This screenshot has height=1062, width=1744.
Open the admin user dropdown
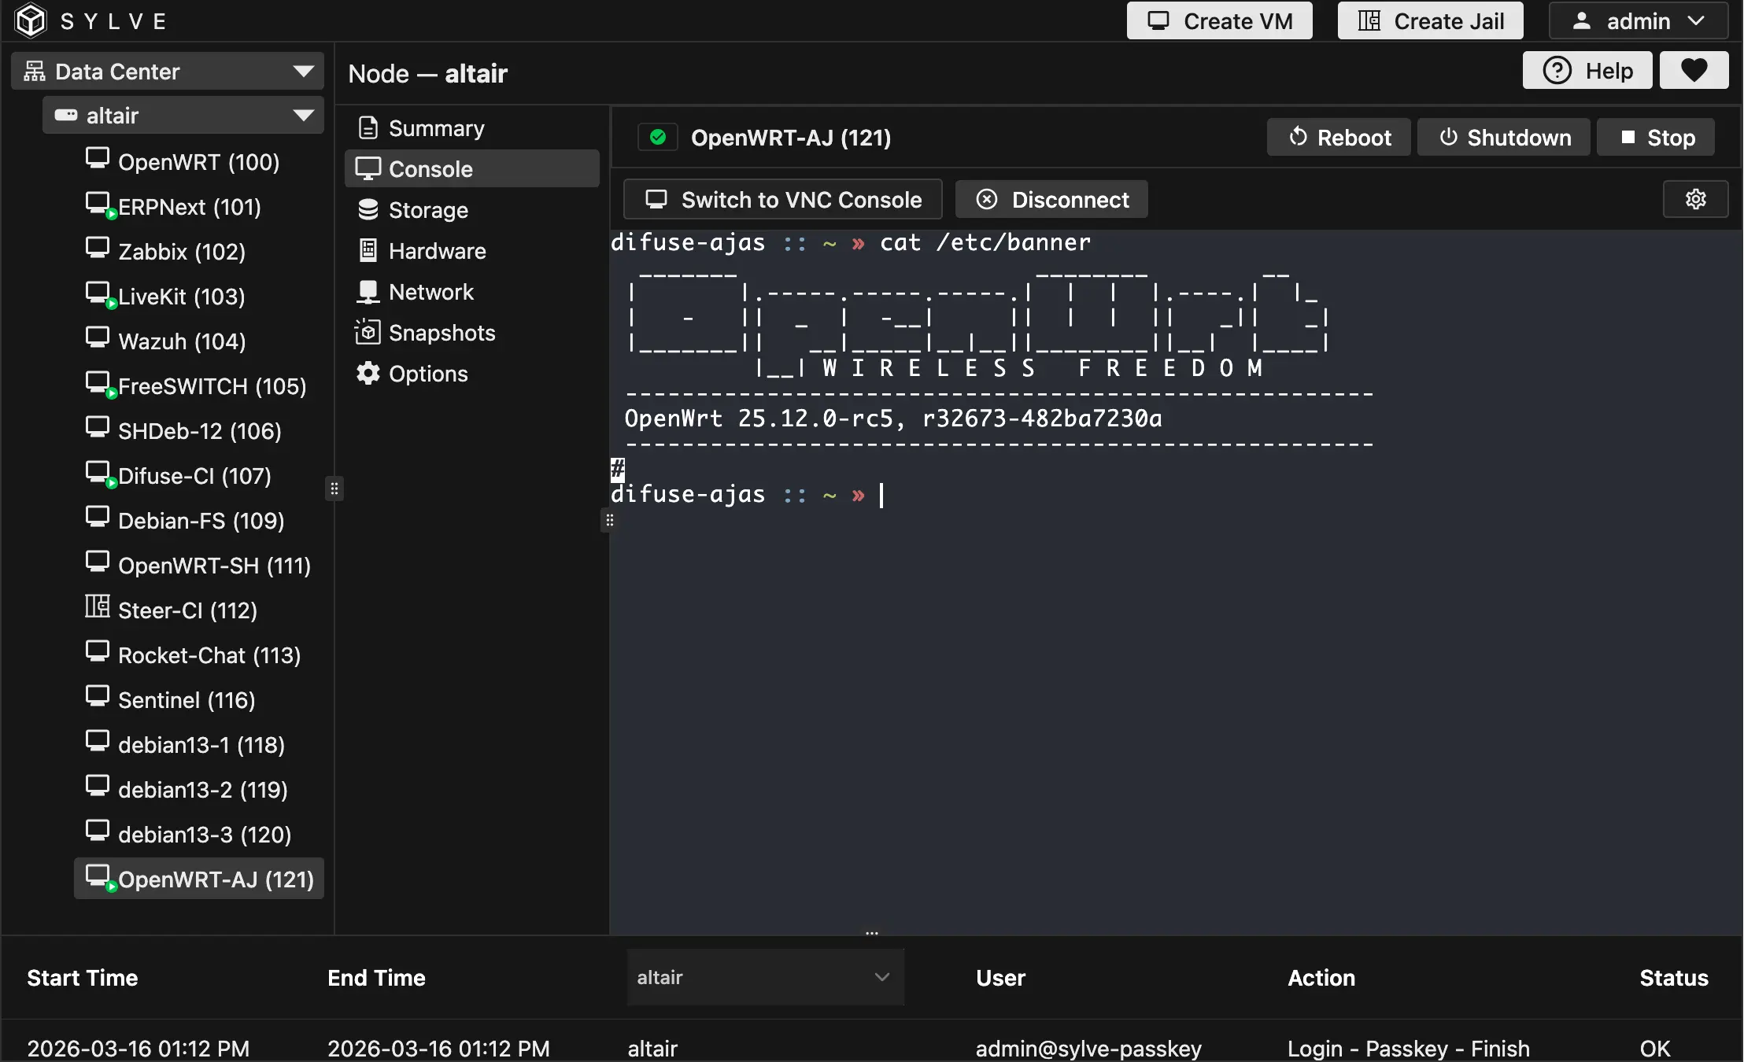[x=1639, y=21]
